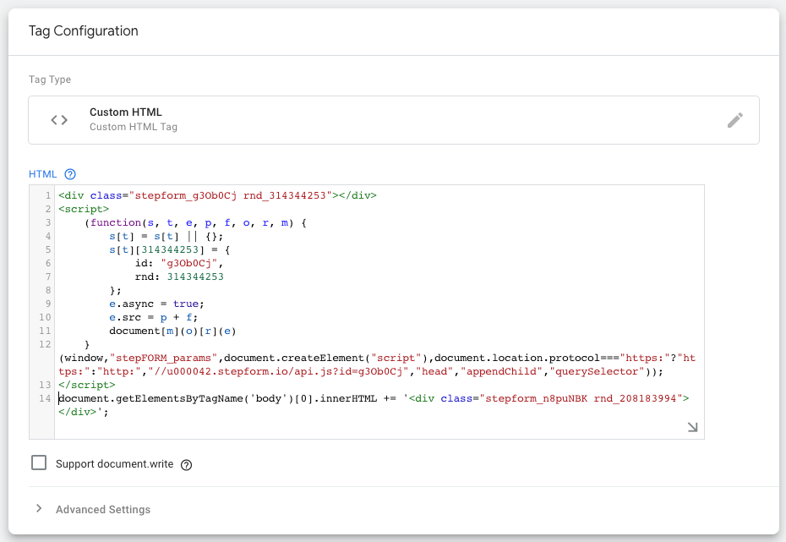Image resolution: width=786 pixels, height=542 pixels.
Task: Select the Custom HTML tag type card
Action: click(x=394, y=120)
